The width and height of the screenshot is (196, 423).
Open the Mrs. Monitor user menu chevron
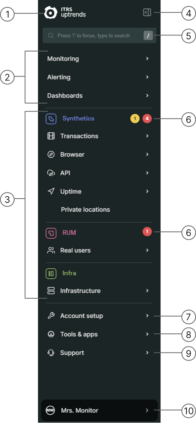147,410
